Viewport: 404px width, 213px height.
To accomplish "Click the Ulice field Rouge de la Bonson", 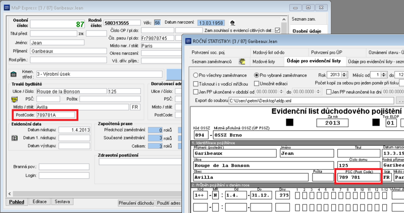I will click(x=71, y=91).
